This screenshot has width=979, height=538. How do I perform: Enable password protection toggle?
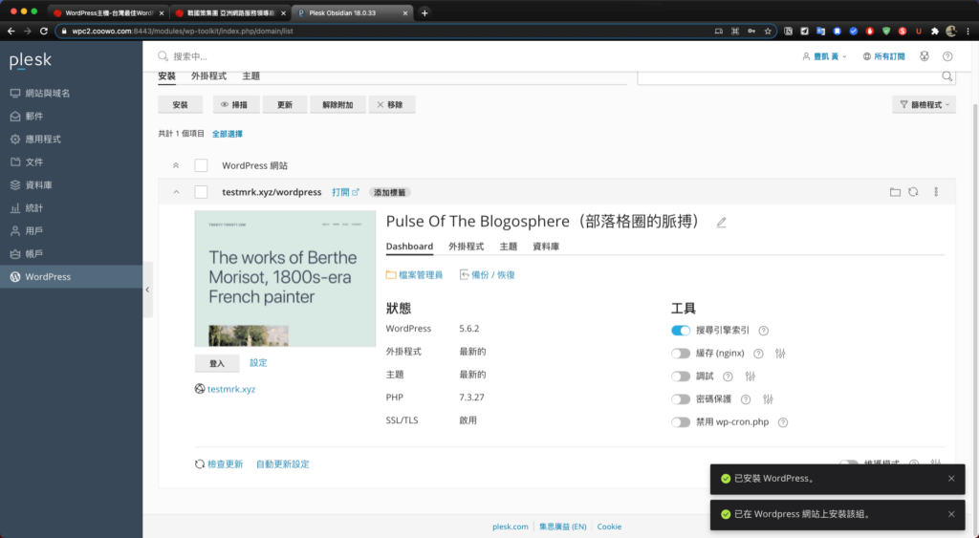[681, 399]
